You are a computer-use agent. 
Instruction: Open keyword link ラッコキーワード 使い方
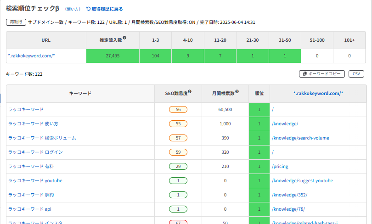click(x=33, y=124)
